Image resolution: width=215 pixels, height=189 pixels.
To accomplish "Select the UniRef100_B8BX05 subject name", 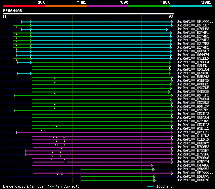I will [193, 143].
